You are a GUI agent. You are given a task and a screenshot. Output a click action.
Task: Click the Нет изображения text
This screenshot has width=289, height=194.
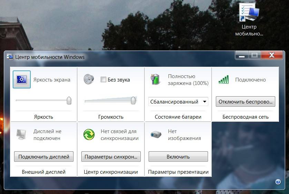coord(184,135)
